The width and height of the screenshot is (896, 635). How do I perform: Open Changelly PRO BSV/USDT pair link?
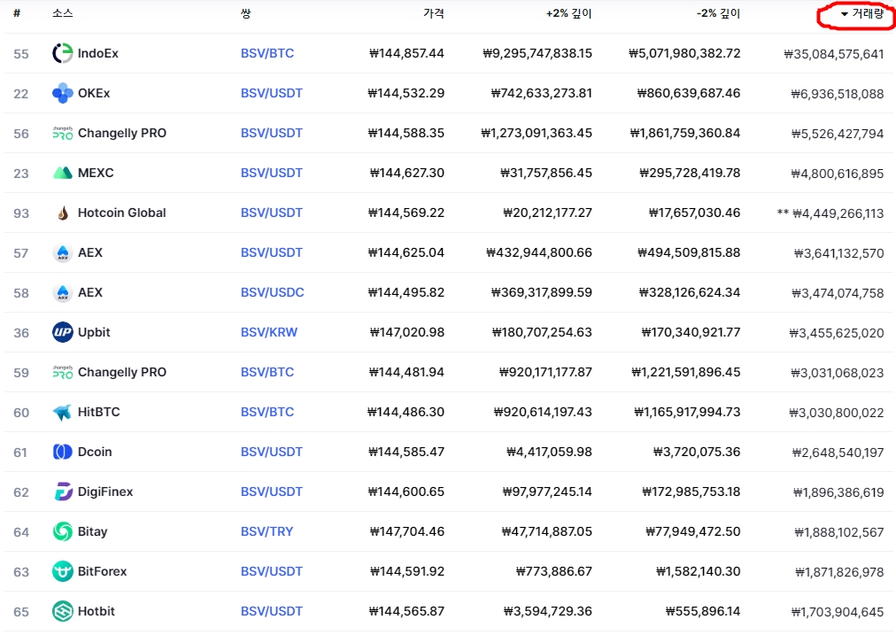tap(272, 133)
